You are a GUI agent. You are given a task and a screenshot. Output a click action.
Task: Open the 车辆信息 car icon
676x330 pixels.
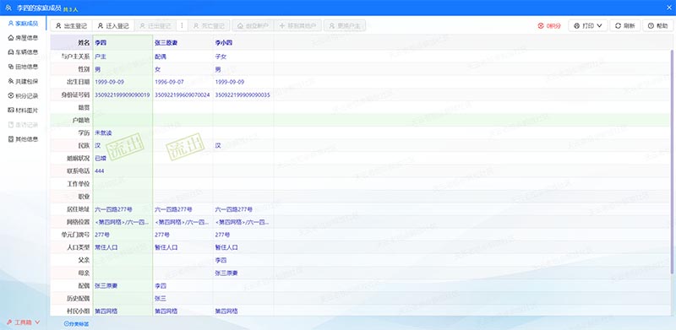pyautogui.click(x=11, y=52)
